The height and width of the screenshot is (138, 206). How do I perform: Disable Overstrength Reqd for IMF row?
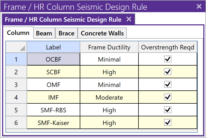pos(167,97)
